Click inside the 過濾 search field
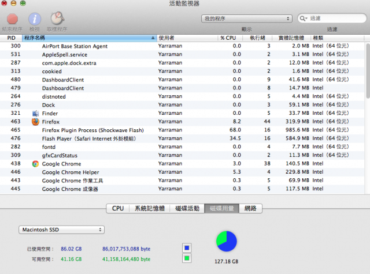 [332, 18]
